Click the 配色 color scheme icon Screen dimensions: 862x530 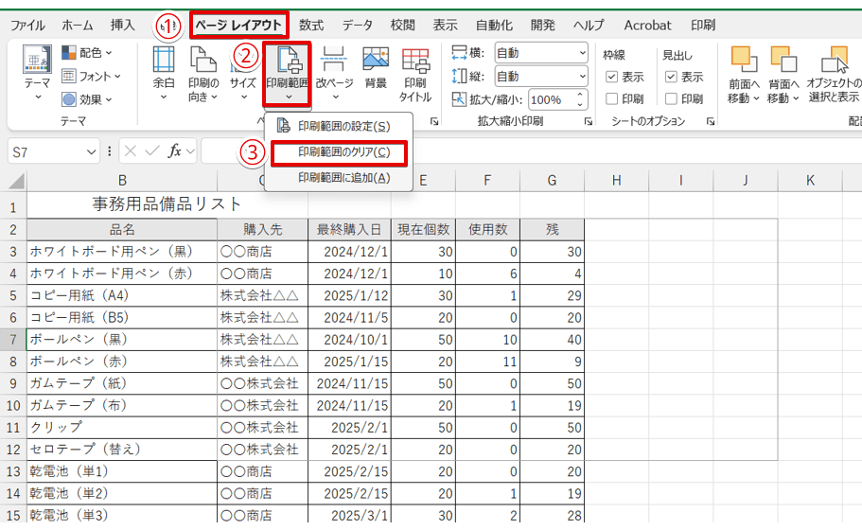pos(69,53)
